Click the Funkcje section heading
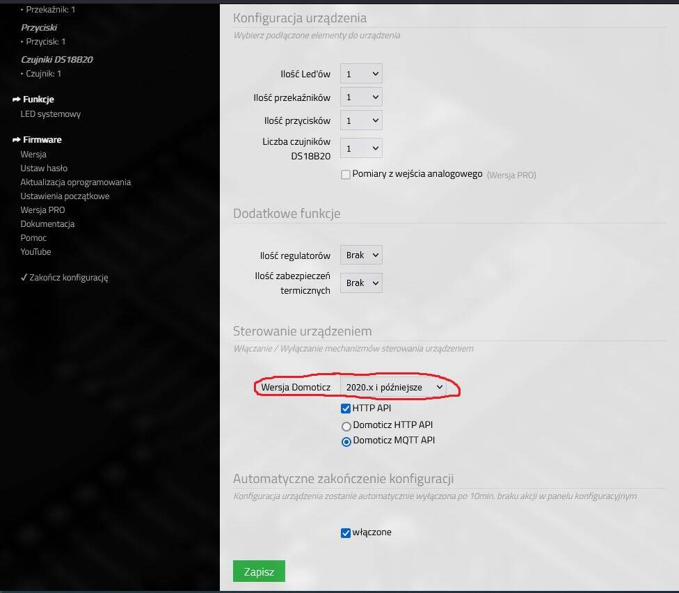Screen dimensions: 679x593 tap(38, 100)
